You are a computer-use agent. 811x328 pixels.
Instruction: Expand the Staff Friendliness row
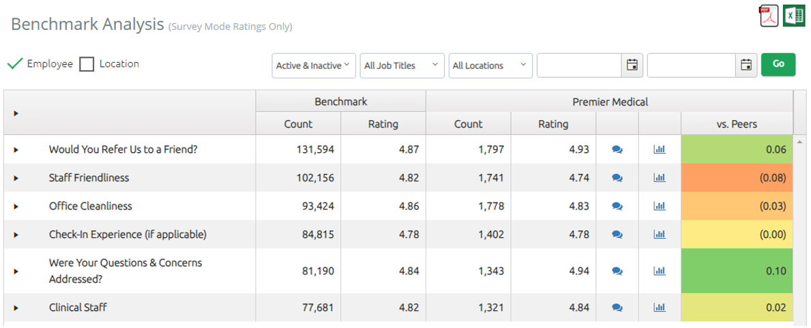point(16,178)
